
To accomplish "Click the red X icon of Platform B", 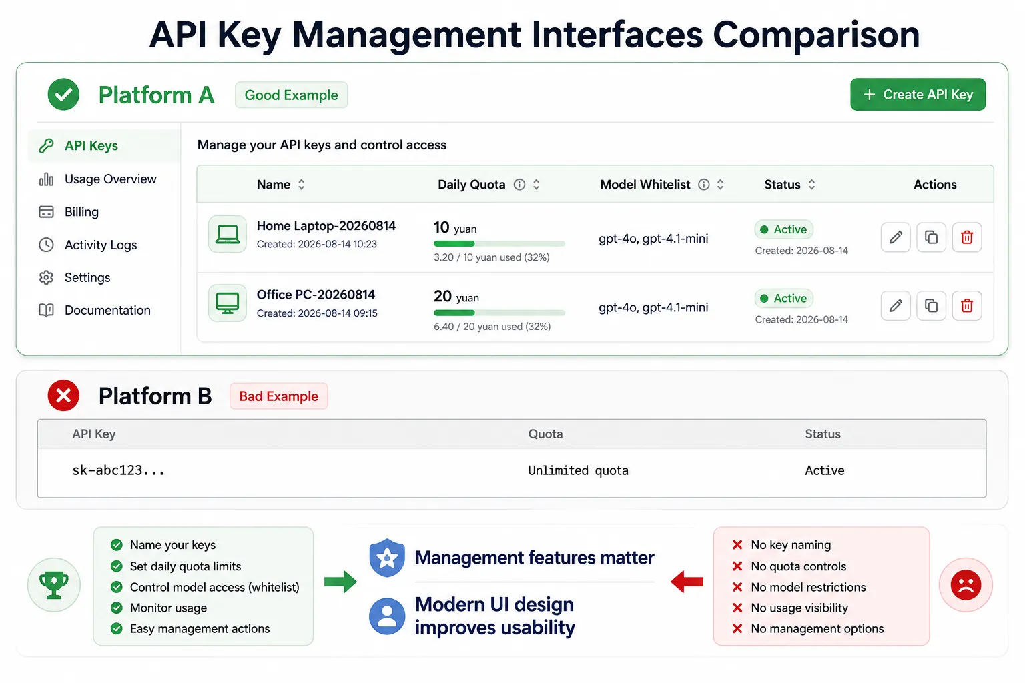I will pyautogui.click(x=63, y=396).
